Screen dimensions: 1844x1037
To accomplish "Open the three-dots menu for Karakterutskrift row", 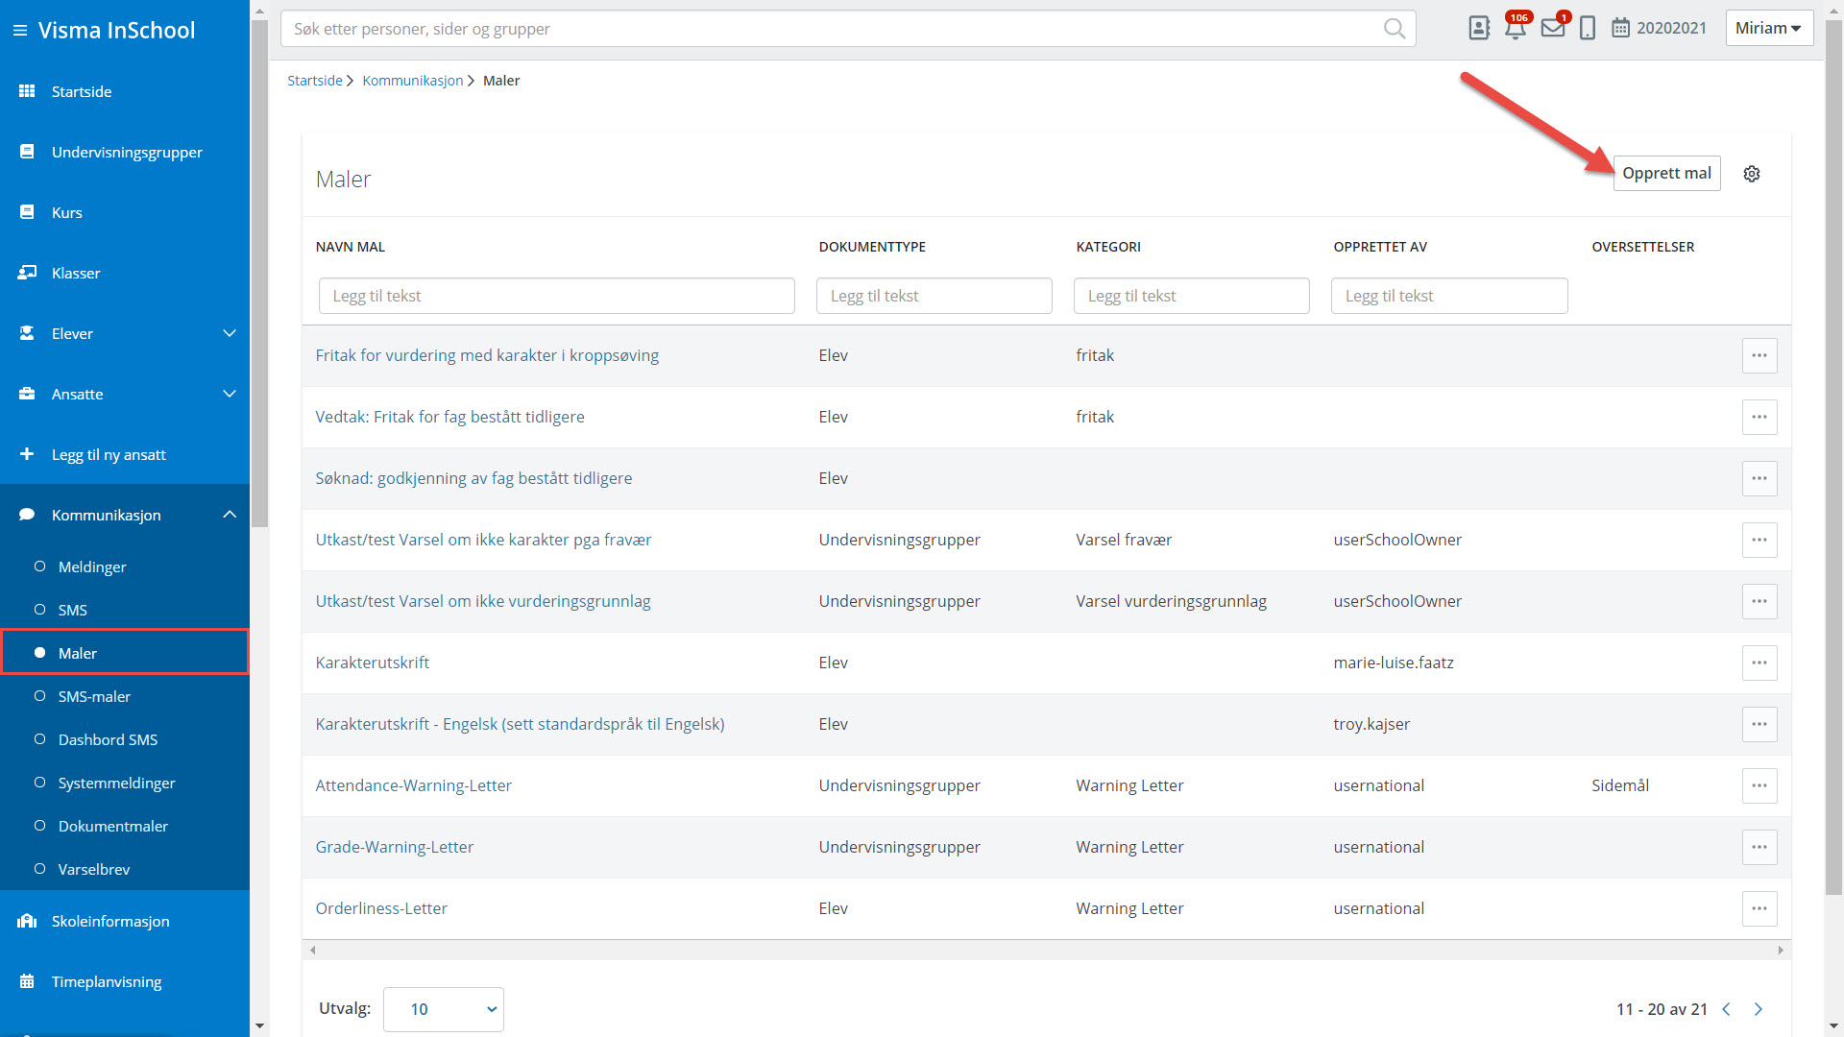I will click(x=1759, y=663).
